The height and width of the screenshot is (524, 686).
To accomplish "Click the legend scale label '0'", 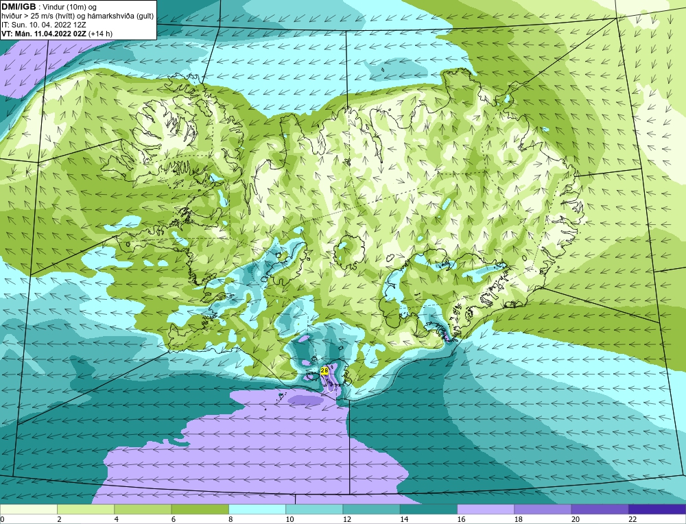I will [2, 519].
